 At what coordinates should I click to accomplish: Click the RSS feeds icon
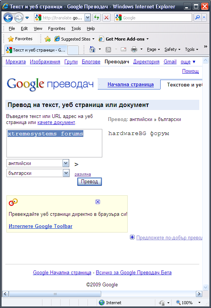tap(108, 49)
